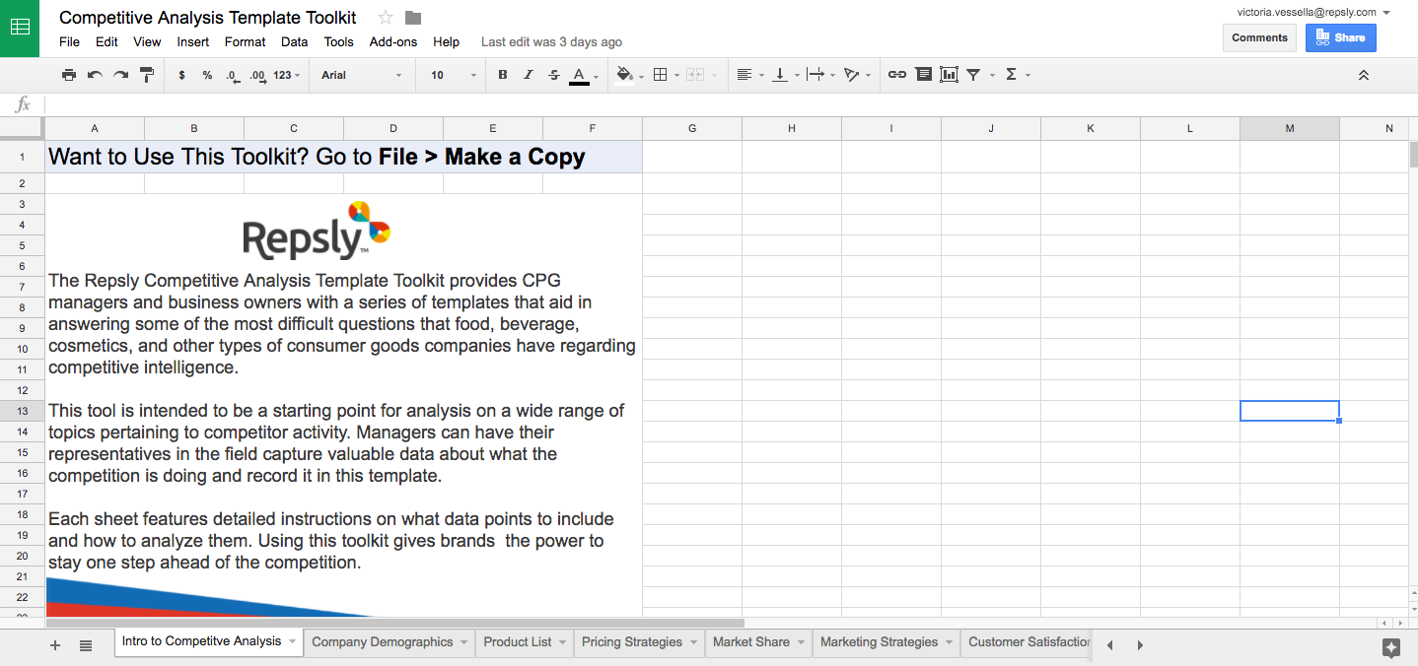
Task: Expand Pricing Strategies tab menu arrow
Action: coord(693,642)
